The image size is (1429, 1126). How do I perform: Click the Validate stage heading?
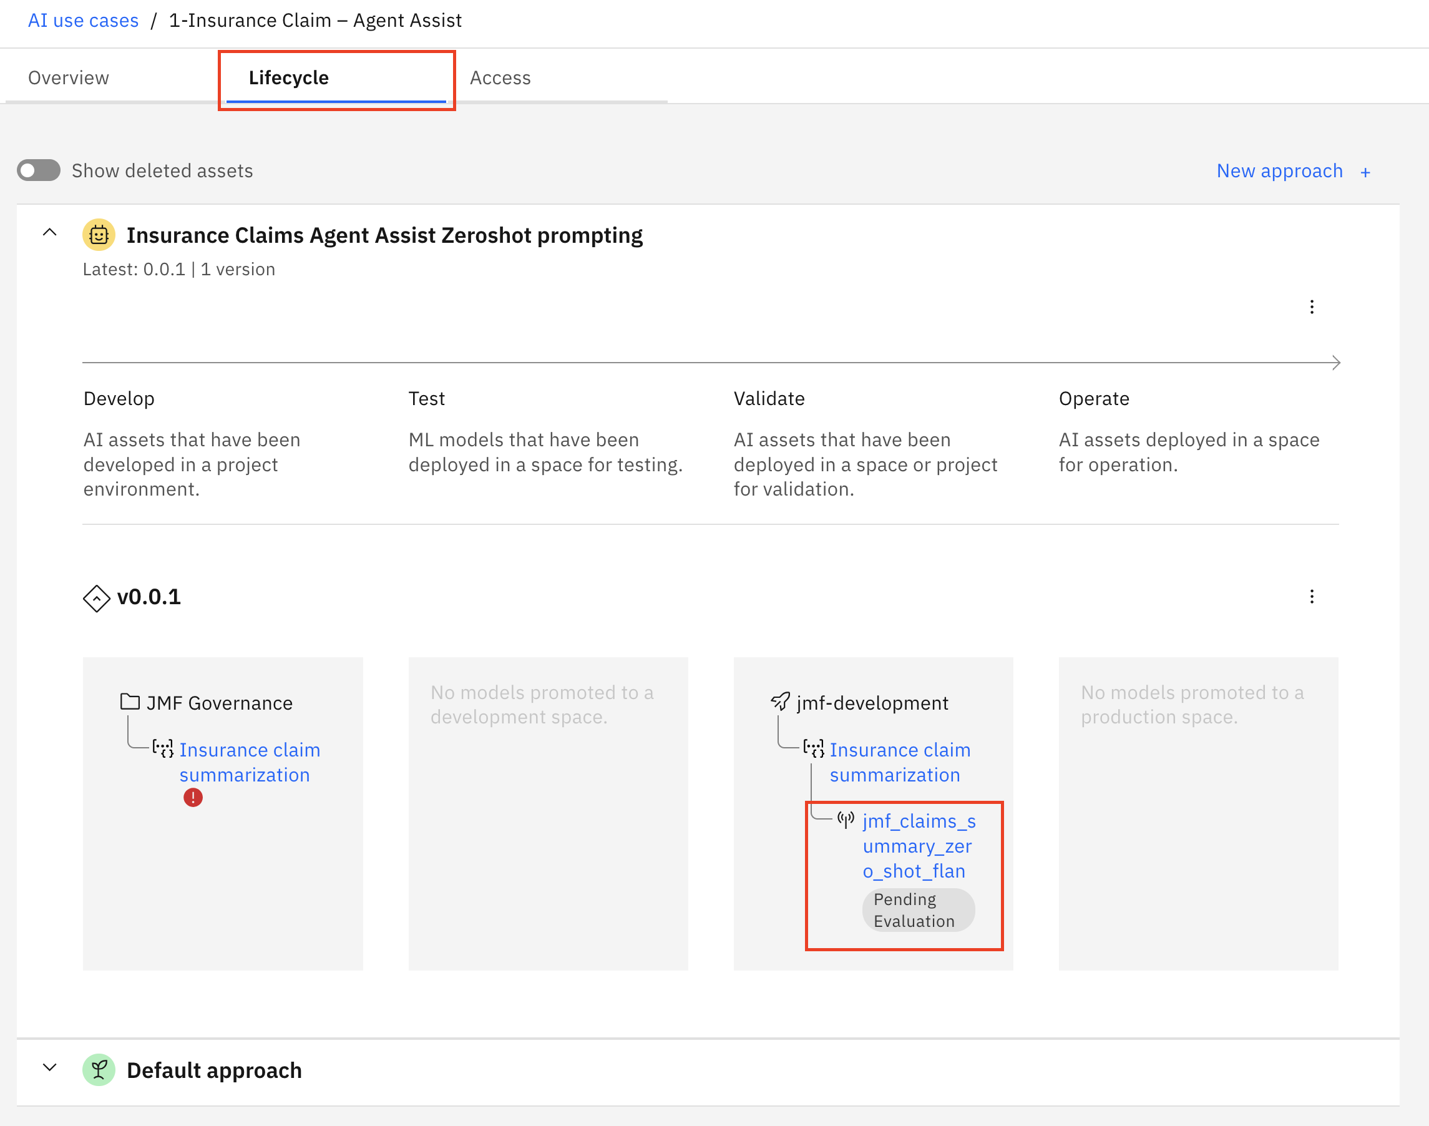click(769, 399)
